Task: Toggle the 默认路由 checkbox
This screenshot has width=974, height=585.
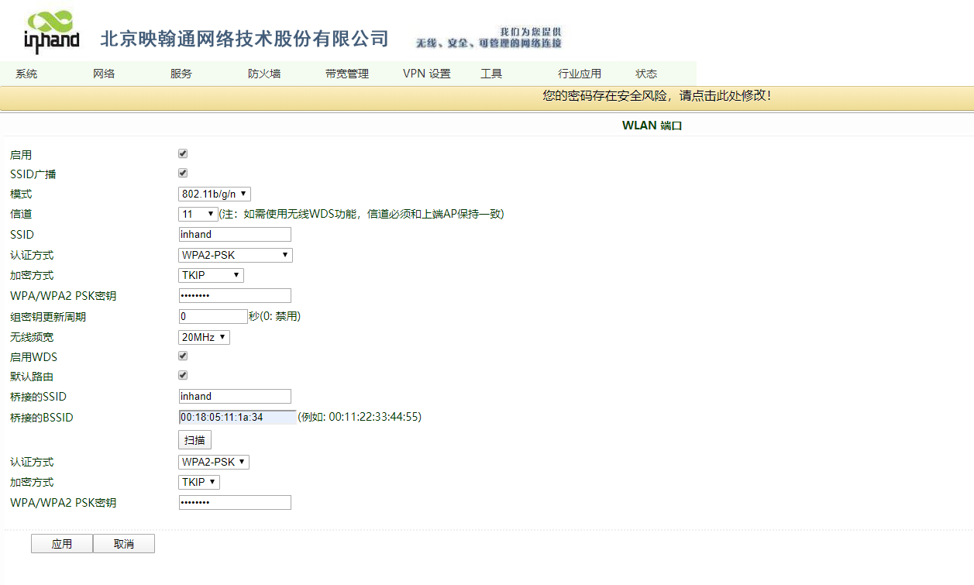Action: 183,375
